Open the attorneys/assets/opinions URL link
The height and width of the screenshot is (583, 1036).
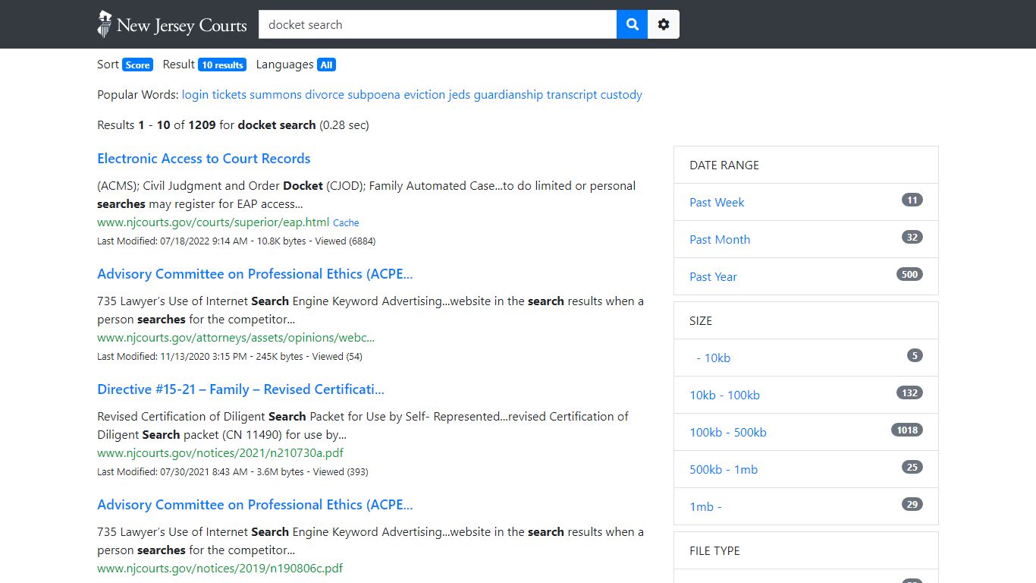point(236,338)
